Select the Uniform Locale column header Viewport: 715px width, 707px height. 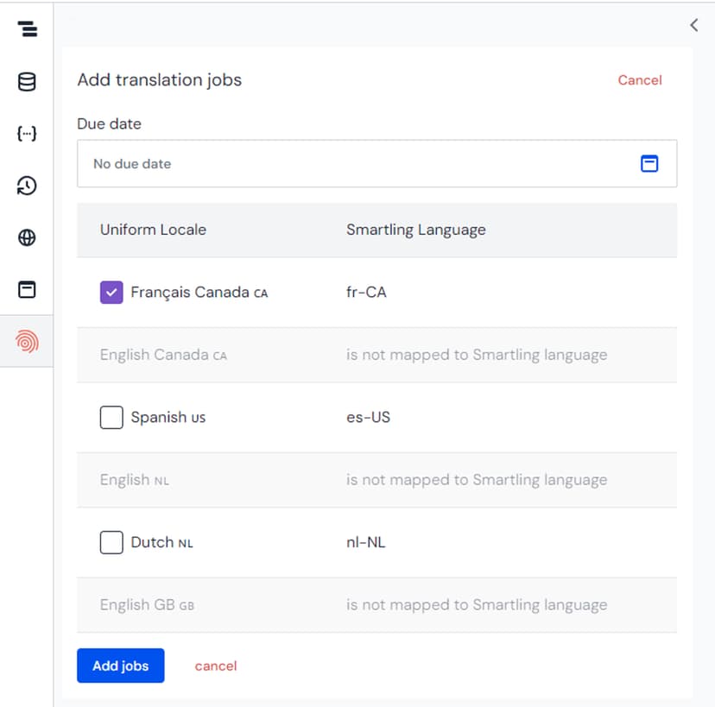[154, 230]
